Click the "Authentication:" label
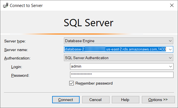The width and height of the screenshot is (178, 108). (17, 58)
